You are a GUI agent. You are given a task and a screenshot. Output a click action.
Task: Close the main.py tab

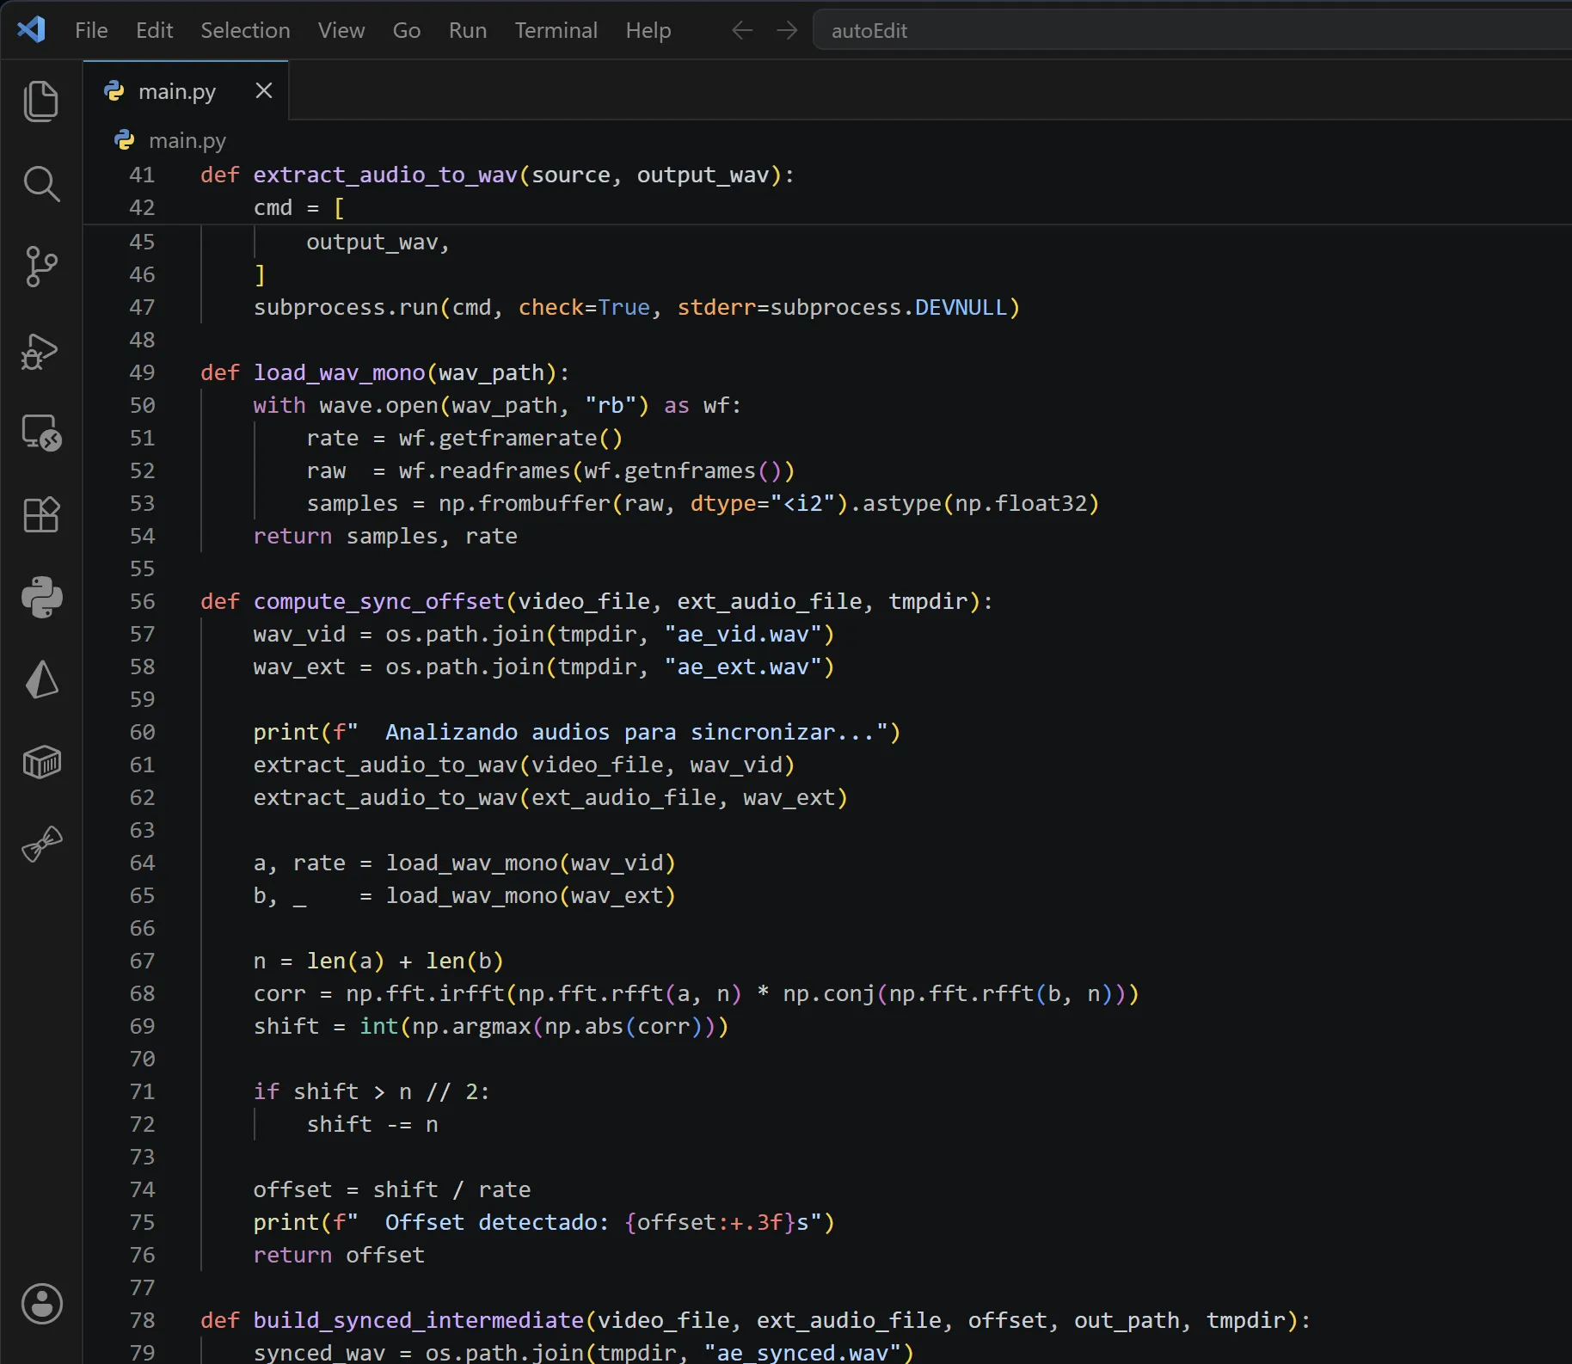click(x=264, y=90)
